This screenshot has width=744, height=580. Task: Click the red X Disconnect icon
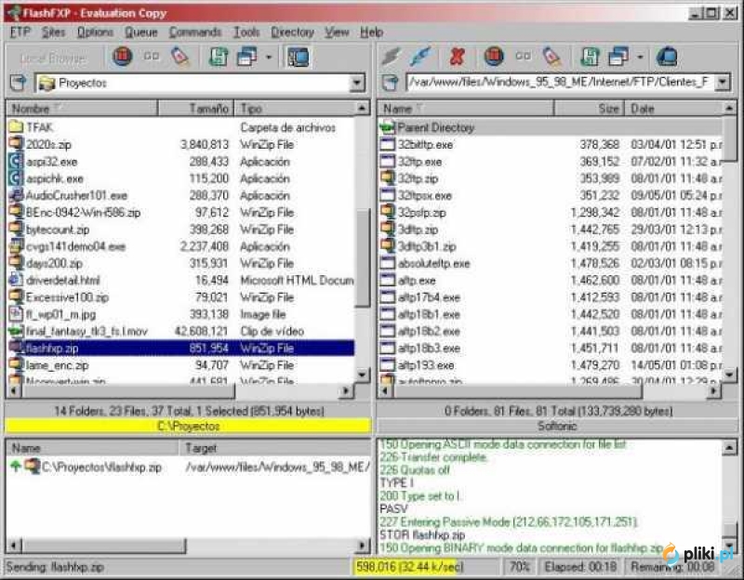pos(457,57)
